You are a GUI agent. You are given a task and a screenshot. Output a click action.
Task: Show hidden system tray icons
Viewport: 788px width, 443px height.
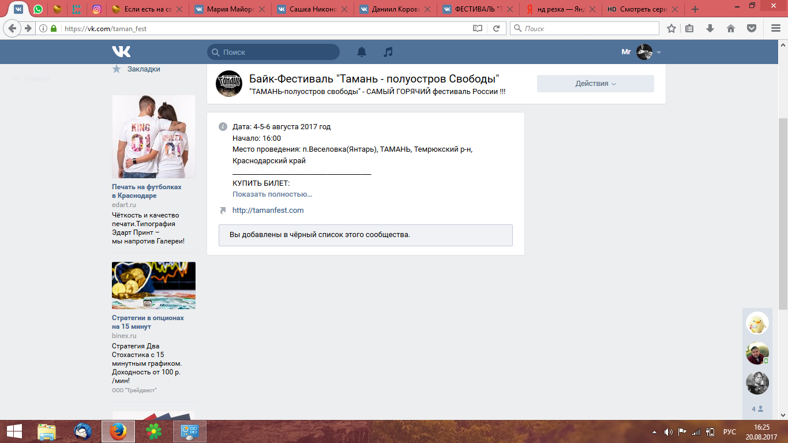click(654, 431)
